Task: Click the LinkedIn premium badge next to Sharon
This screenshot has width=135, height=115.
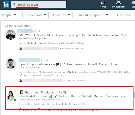Action: (64, 93)
